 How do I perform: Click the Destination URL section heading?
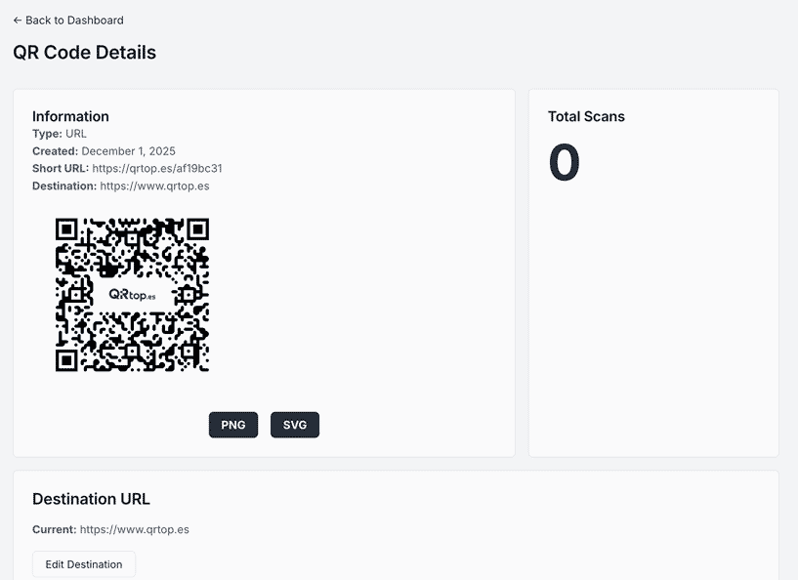[x=91, y=499]
